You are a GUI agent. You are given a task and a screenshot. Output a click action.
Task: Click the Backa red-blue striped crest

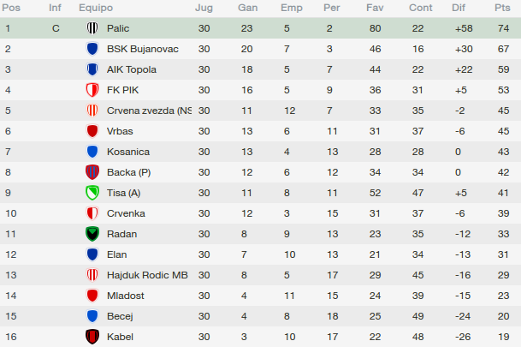(x=92, y=172)
